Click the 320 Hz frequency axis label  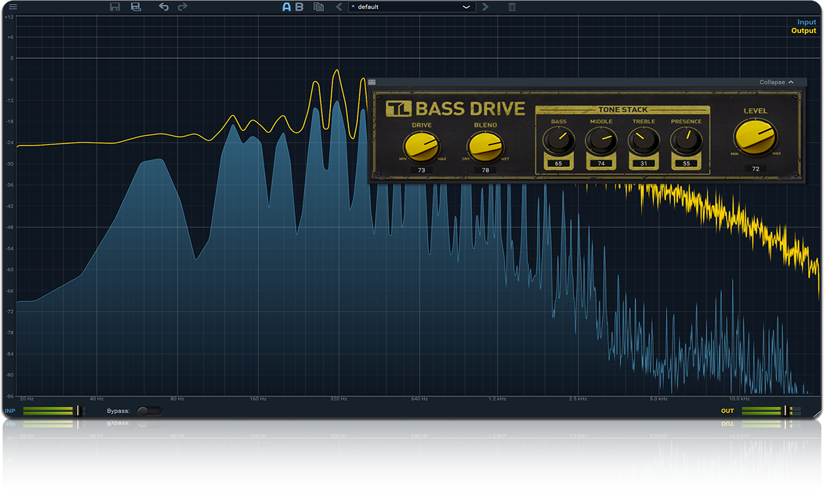(339, 399)
